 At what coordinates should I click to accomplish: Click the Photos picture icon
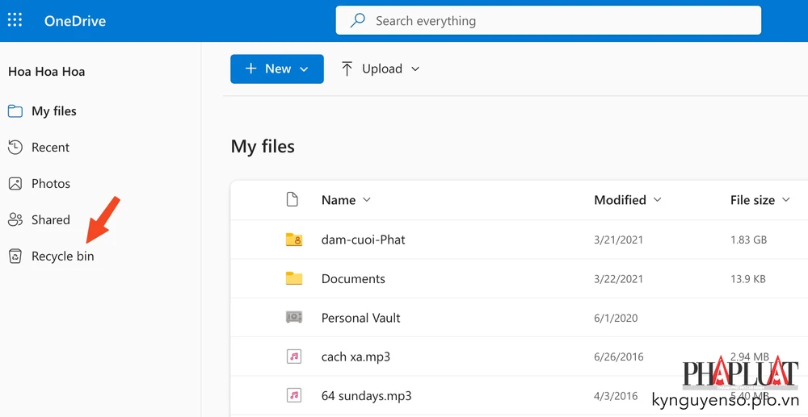coord(15,184)
